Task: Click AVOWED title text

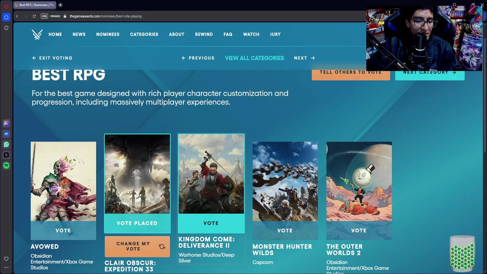Action: point(45,247)
